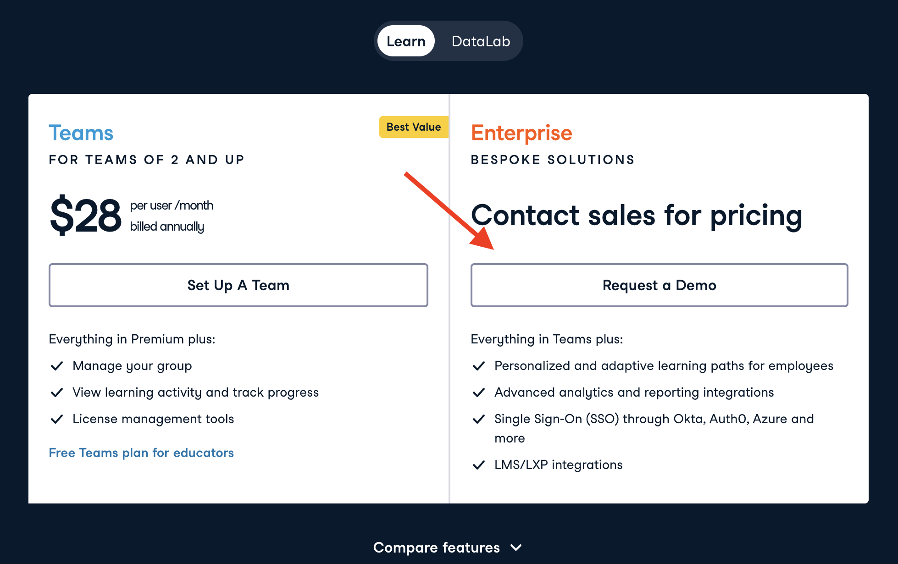Click checkmark beside License management tools
The width and height of the screenshot is (898, 564).
(57, 419)
